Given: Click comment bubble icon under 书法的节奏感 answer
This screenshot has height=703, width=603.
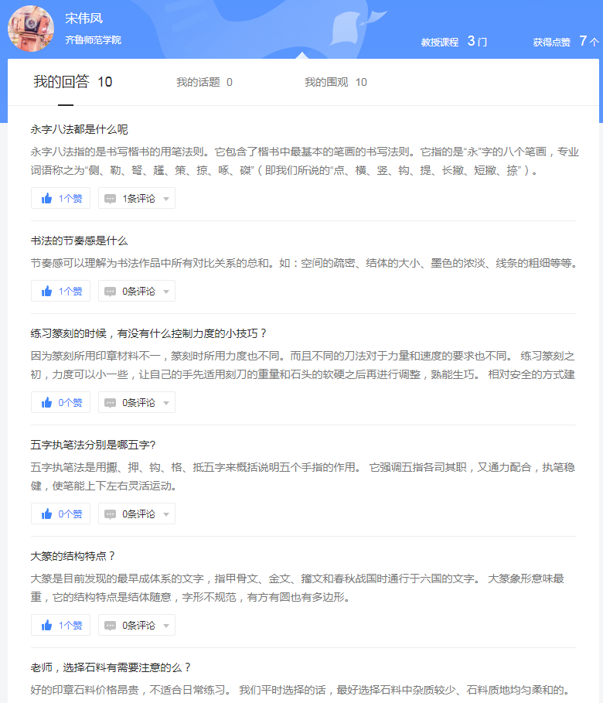Looking at the screenshot, I should [x=111, y=292].
